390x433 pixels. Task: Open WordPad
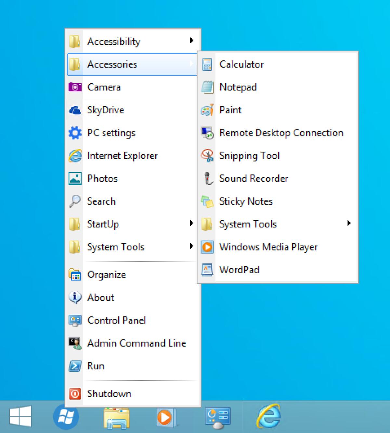tap(239, 270)
